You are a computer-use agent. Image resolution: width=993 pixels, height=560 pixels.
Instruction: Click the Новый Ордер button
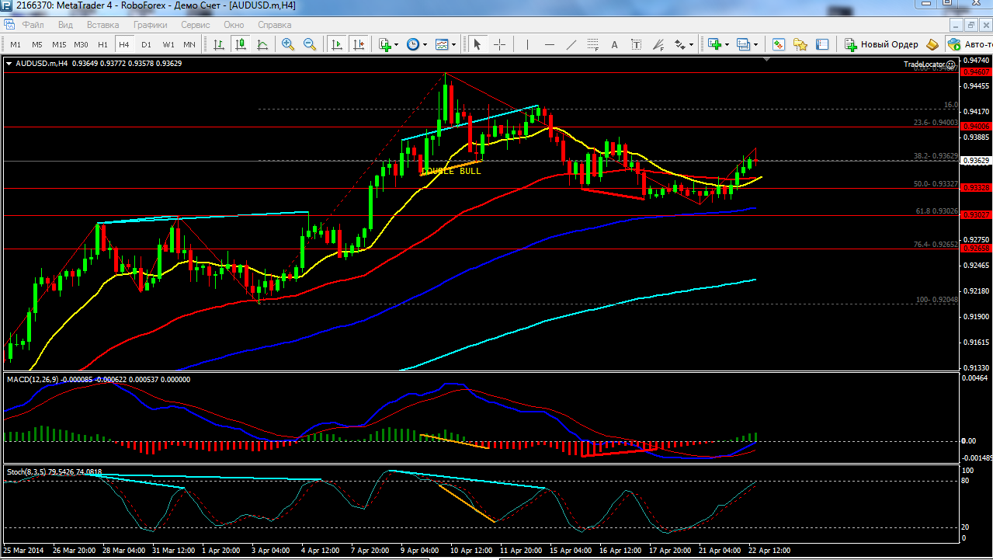pos(882,44)
